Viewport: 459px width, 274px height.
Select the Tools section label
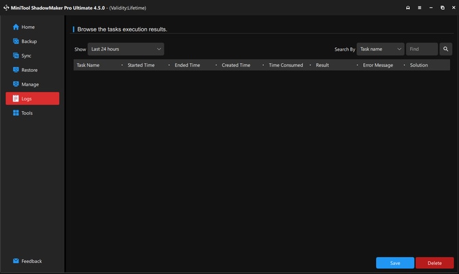27,113
